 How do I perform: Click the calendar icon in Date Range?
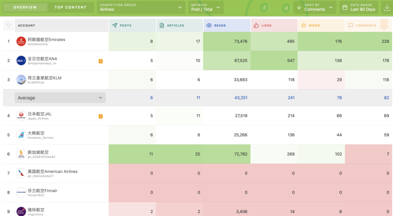(345, 8)
